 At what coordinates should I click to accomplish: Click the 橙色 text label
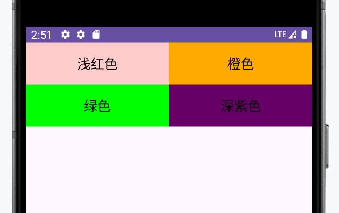[x=241, y=64]
